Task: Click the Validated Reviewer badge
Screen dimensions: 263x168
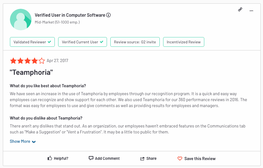Action: click(x=32, y=42)
